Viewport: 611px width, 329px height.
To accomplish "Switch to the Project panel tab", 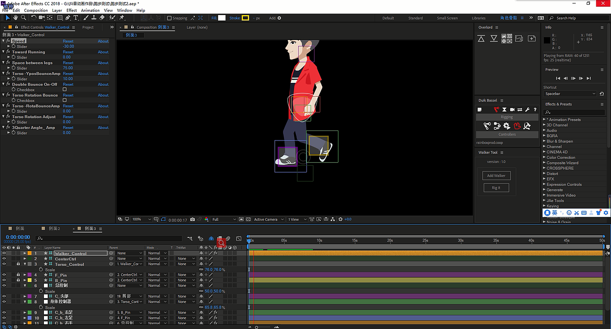I will coord(88,27).
